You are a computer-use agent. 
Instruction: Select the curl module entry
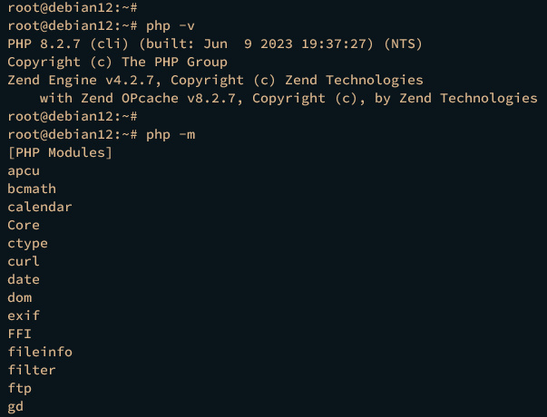tap(24, 261)
